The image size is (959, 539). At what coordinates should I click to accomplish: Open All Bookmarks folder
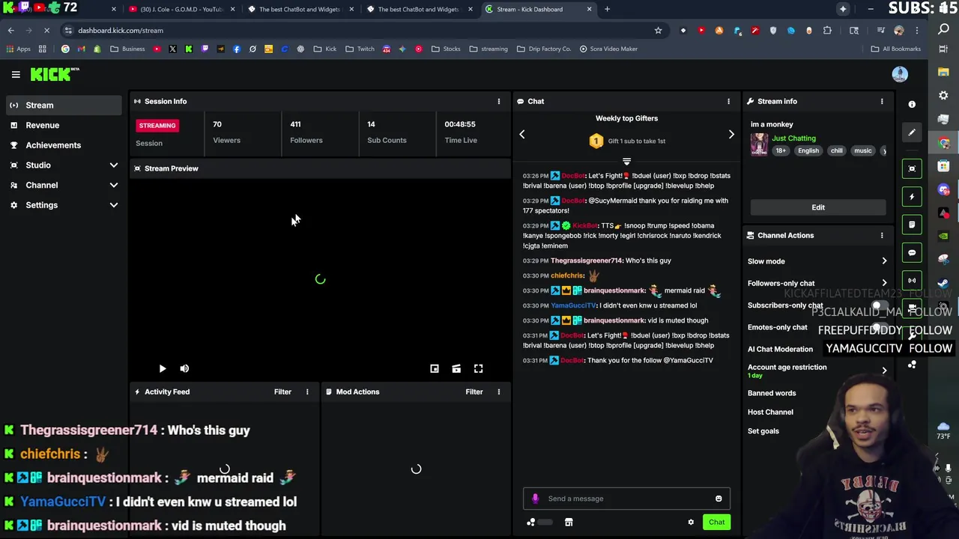click(895, 49)
